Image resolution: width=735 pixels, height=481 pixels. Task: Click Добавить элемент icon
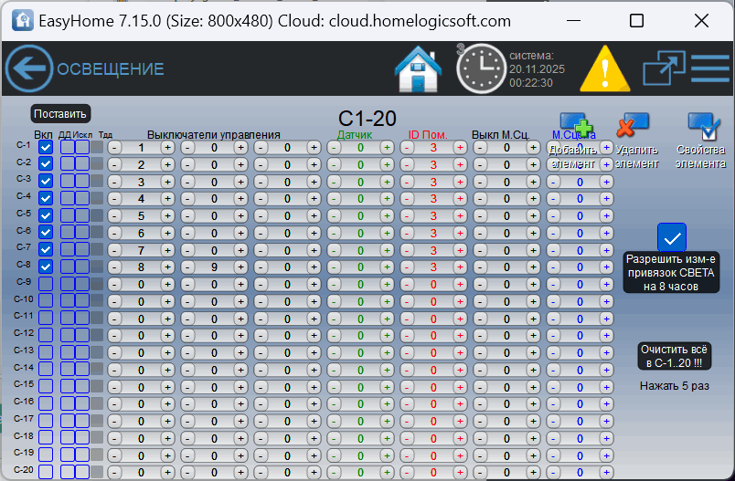coord(575,128)
